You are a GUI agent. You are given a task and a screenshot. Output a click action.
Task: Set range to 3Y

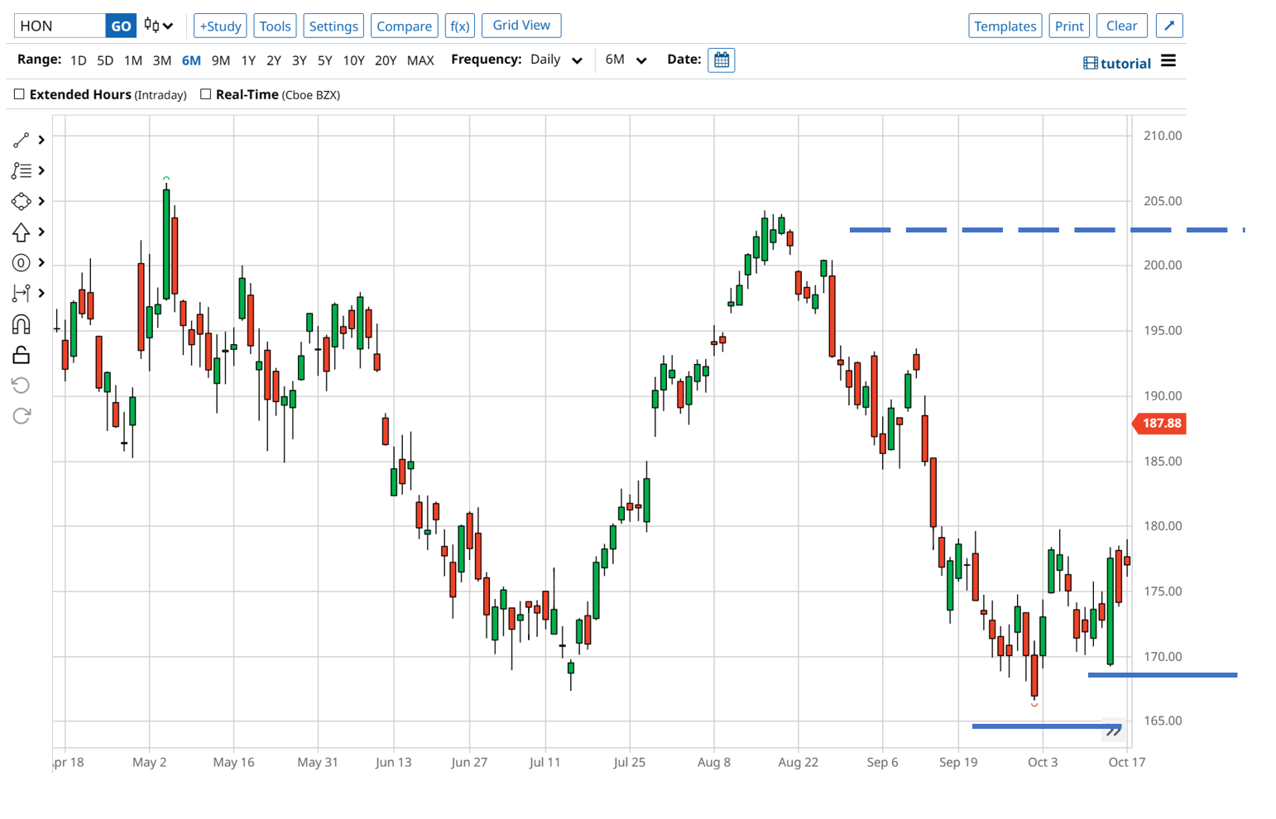point(300,60)
